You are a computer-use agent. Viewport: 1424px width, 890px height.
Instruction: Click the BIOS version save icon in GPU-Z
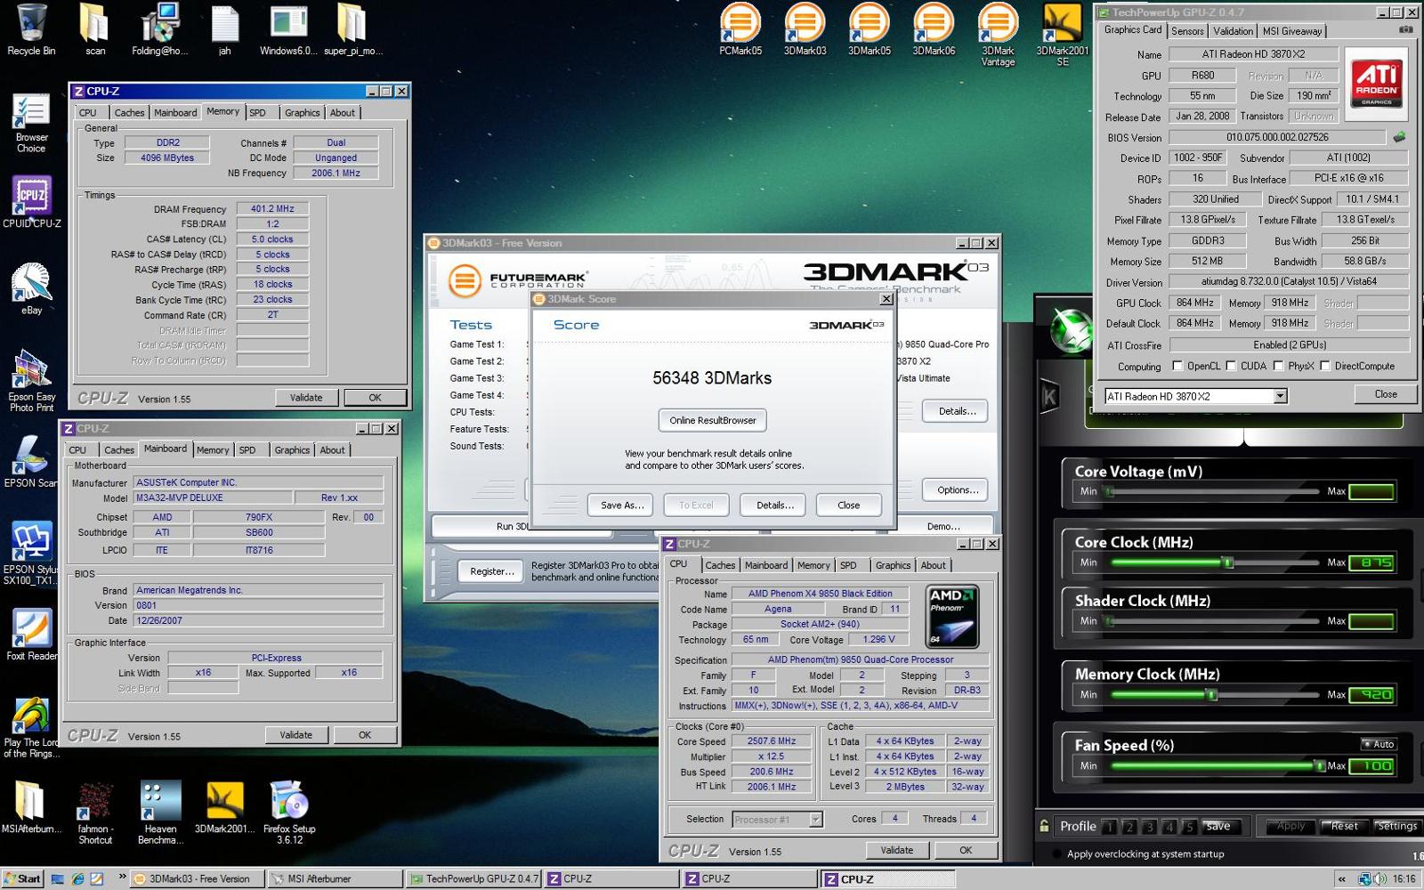tap(1399, 137)
